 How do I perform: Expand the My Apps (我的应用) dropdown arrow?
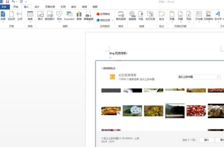click(113, 20)
